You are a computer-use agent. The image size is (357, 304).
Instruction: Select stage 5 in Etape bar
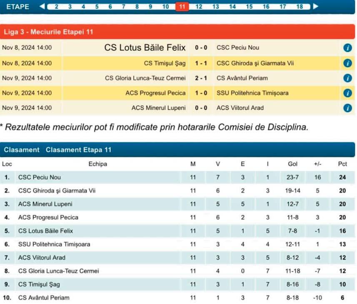click(x=97, y=7)
